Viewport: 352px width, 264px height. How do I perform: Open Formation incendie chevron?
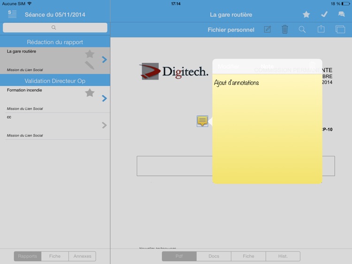tap(104, 98)
